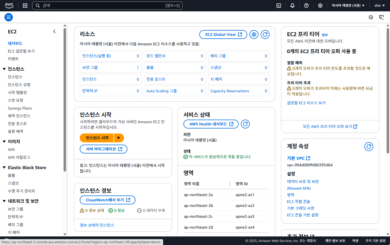
Task: Open resources panel settings gear icon
Action: pyautogui.click(x=254, y=34)
